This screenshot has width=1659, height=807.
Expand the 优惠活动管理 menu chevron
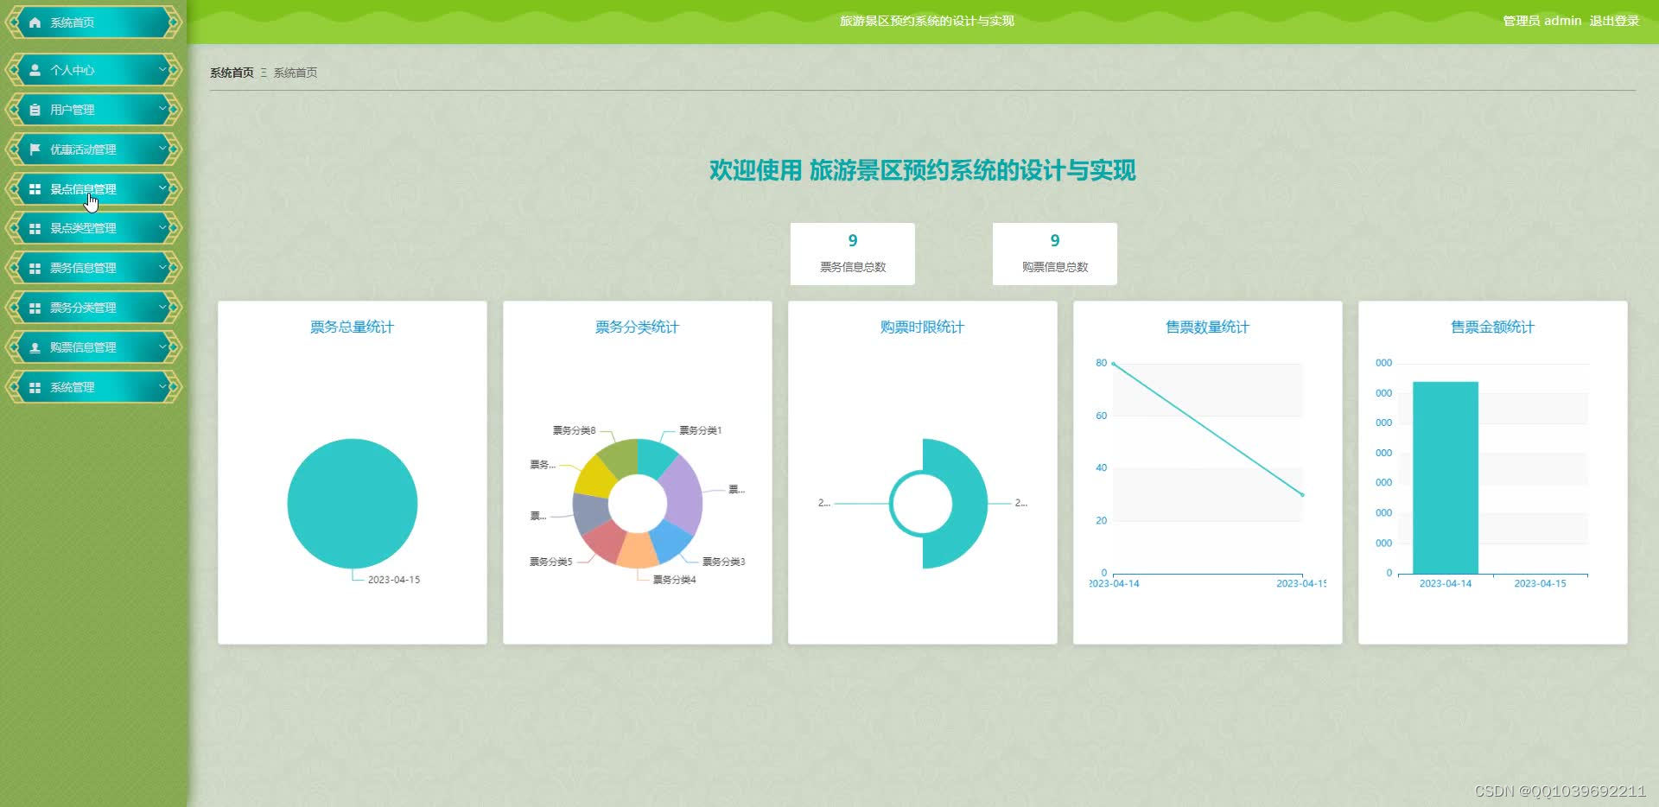pos(162,149)
